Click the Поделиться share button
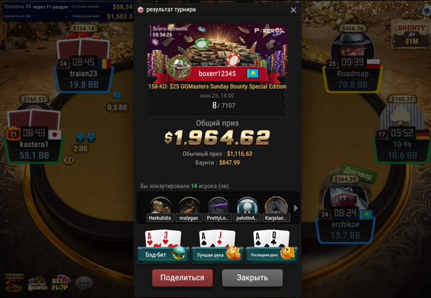Image resolution: width=431 pixels, height=298 pixels. click(182, 278)
